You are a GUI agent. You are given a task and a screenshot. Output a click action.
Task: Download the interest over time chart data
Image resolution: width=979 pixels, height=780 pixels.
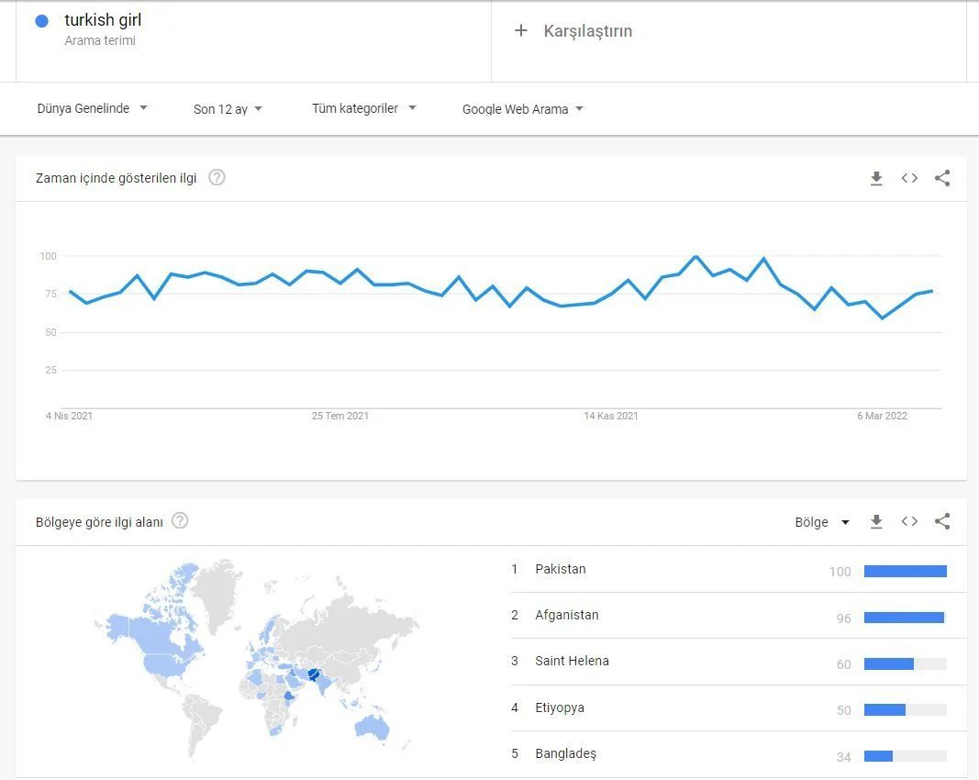(x=876, y=179)
